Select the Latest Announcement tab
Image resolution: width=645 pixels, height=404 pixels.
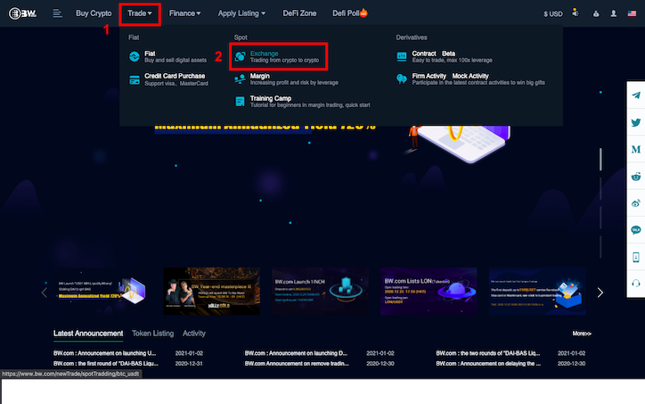(x=88, y=334)
